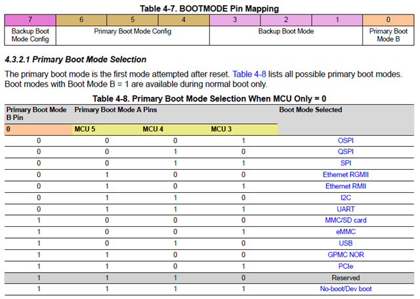Open the eMMC boot mode link
Image resolution: width=420 pixels, height=299 pixels.
click(x=344, y=231)
